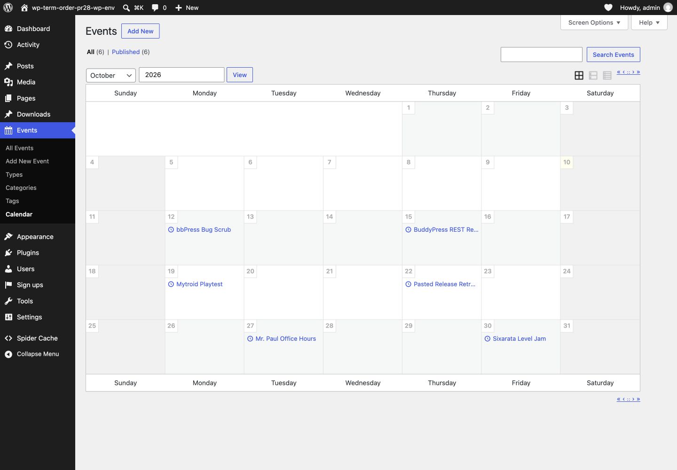Viewport: 677px width, 470px height.
Task: Open the Sixarata Level Jam event
Action: (x=515, y=338)
